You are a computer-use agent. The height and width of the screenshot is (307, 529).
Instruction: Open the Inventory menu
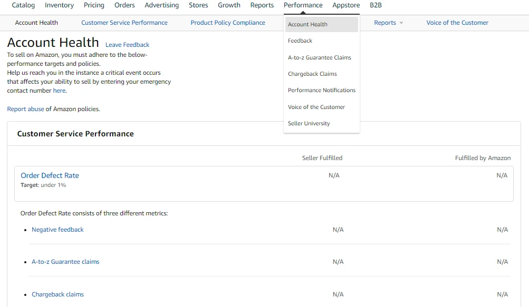pyautogui.click(x=59, y=5)
